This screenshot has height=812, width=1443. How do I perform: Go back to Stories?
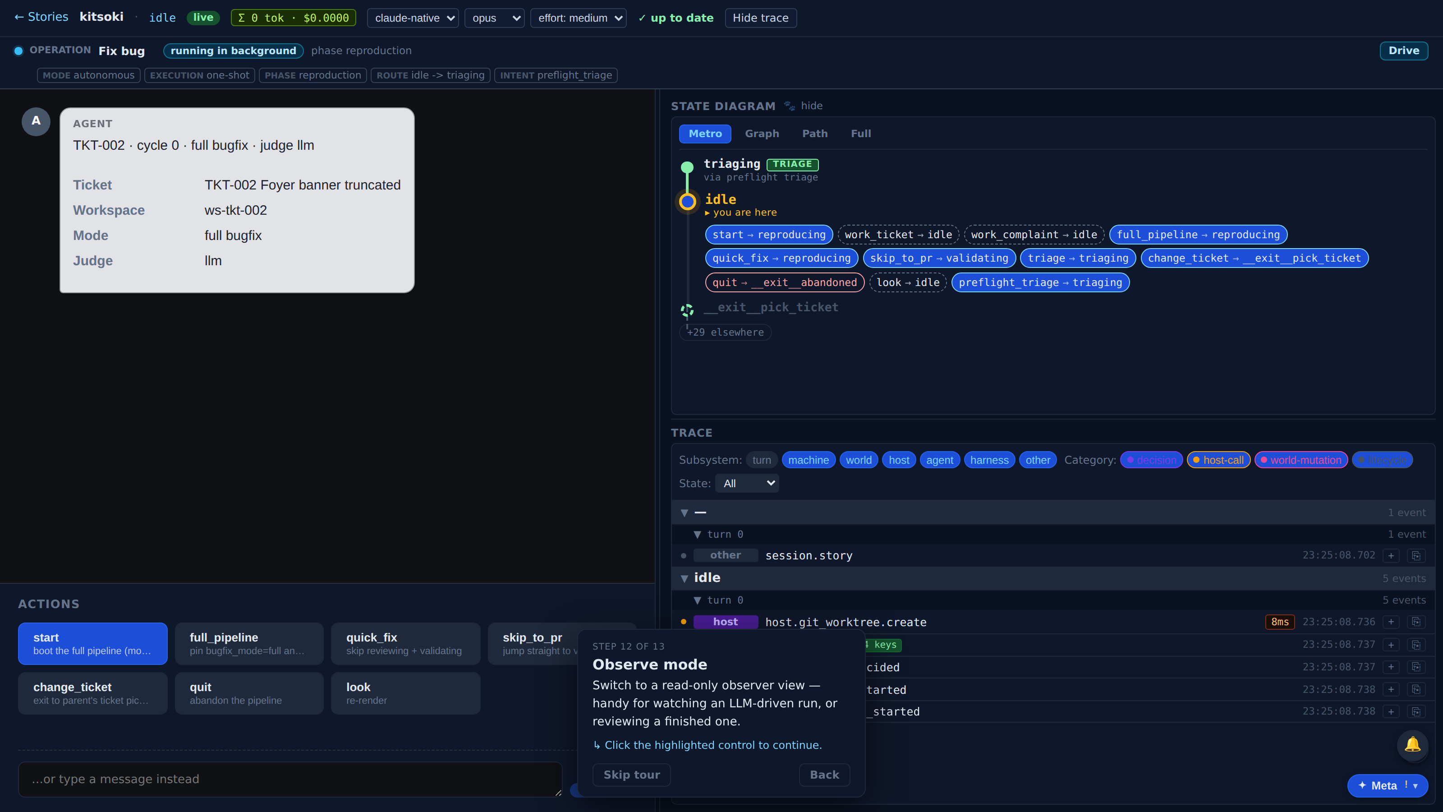pos(41,17)
